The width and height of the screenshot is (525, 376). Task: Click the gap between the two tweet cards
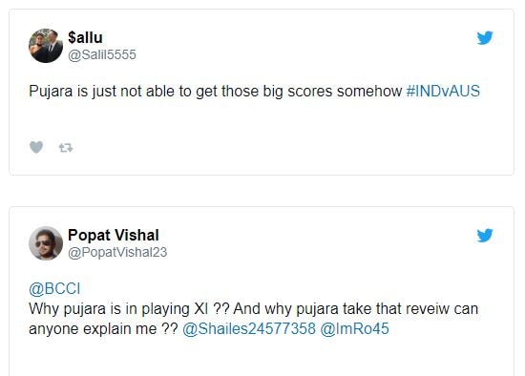point(262,191)
